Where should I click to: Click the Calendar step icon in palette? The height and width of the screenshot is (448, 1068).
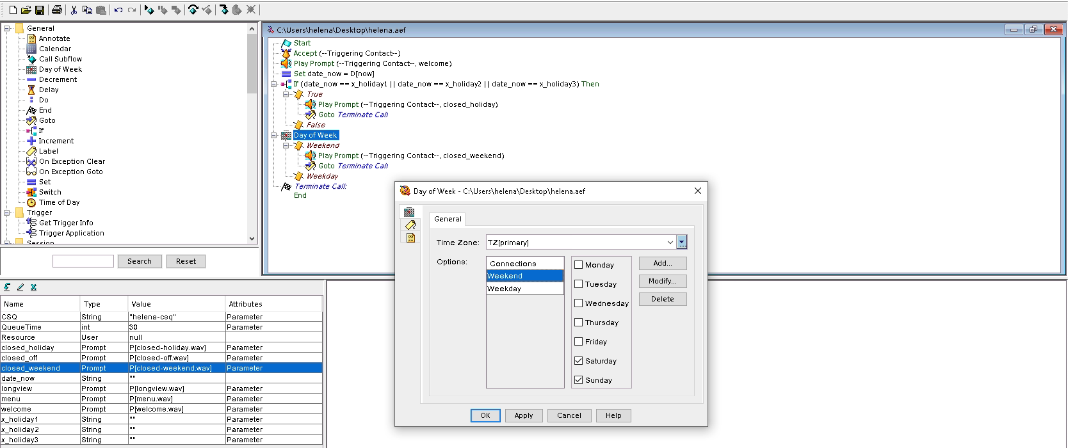(x=31, y=49)
